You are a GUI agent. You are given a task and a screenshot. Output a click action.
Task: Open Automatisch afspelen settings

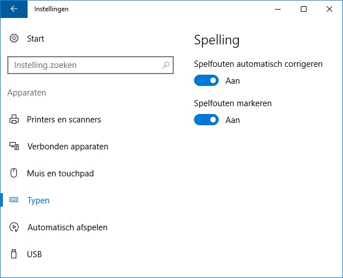67,227
